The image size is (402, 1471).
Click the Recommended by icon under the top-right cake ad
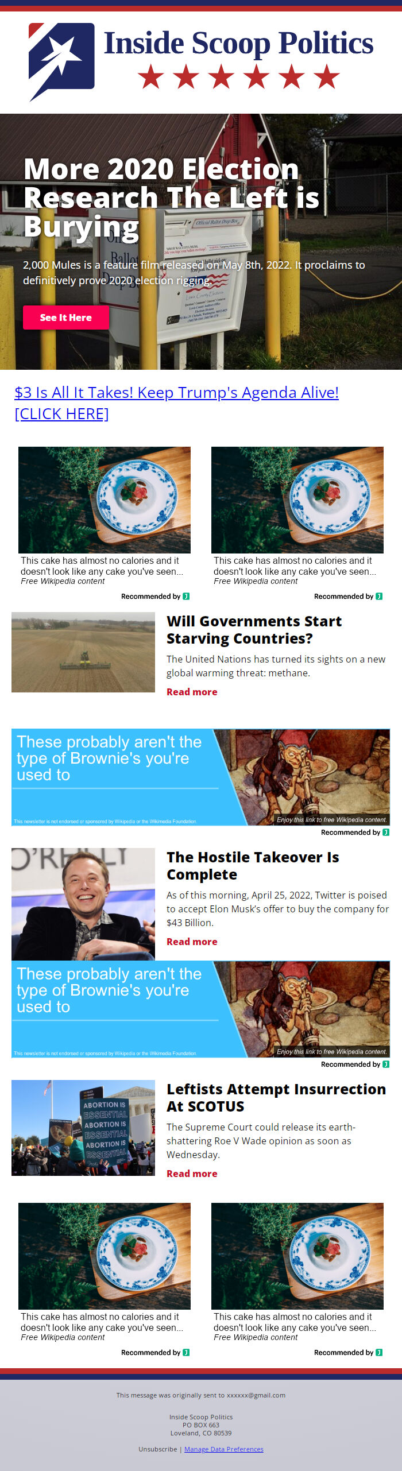[379, 597]
